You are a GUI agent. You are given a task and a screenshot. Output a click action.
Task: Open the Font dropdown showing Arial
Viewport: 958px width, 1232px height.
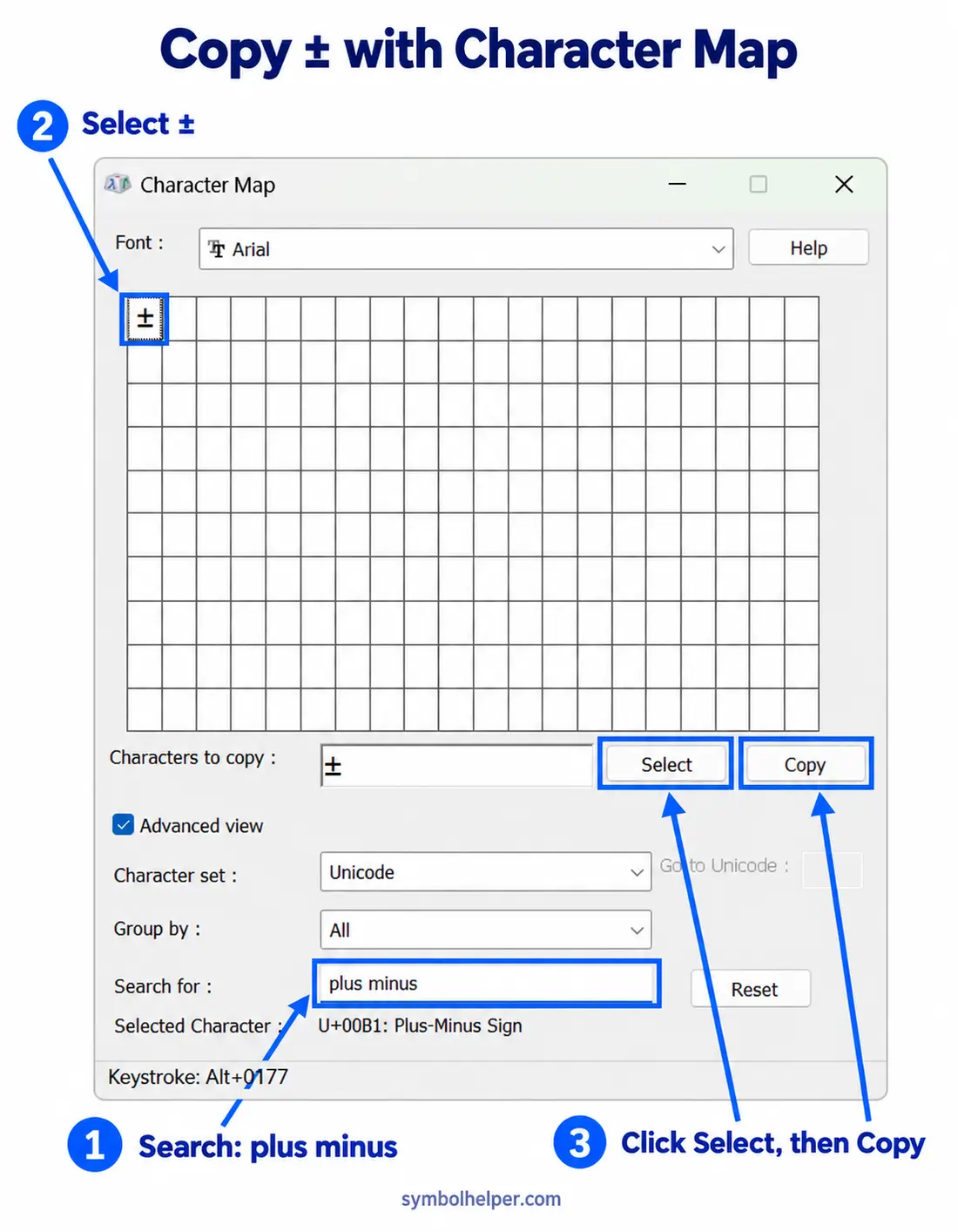[466, 249]
